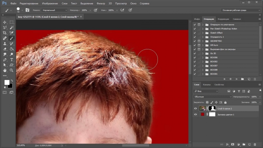
Task: Click the foreground color swatch
Action: click(x=7, y=82)
